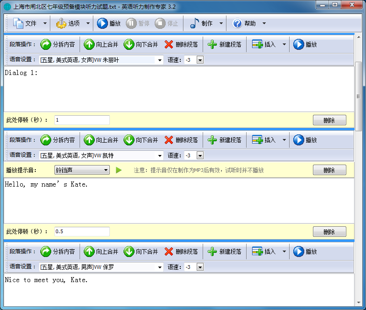Click 删除 button in the 播放提示音 row
The height and width of the screenshot is (310, 366).
tap(329, 170)
